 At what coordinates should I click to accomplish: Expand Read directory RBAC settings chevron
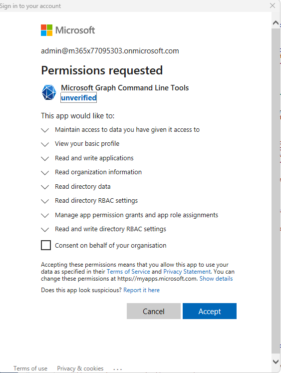coord(45,201)
